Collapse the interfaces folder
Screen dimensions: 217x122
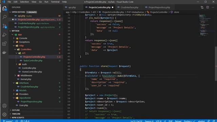(x=14, y=83)
